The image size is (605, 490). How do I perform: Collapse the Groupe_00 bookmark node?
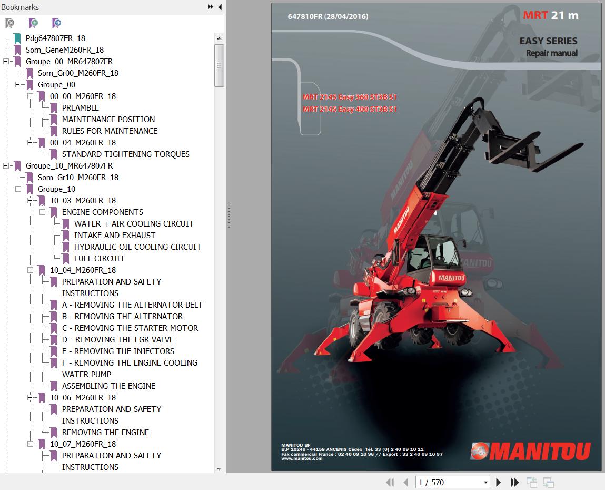tap(18, 84)
